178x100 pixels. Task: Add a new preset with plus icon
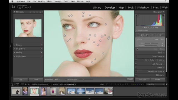coord(41,45)
